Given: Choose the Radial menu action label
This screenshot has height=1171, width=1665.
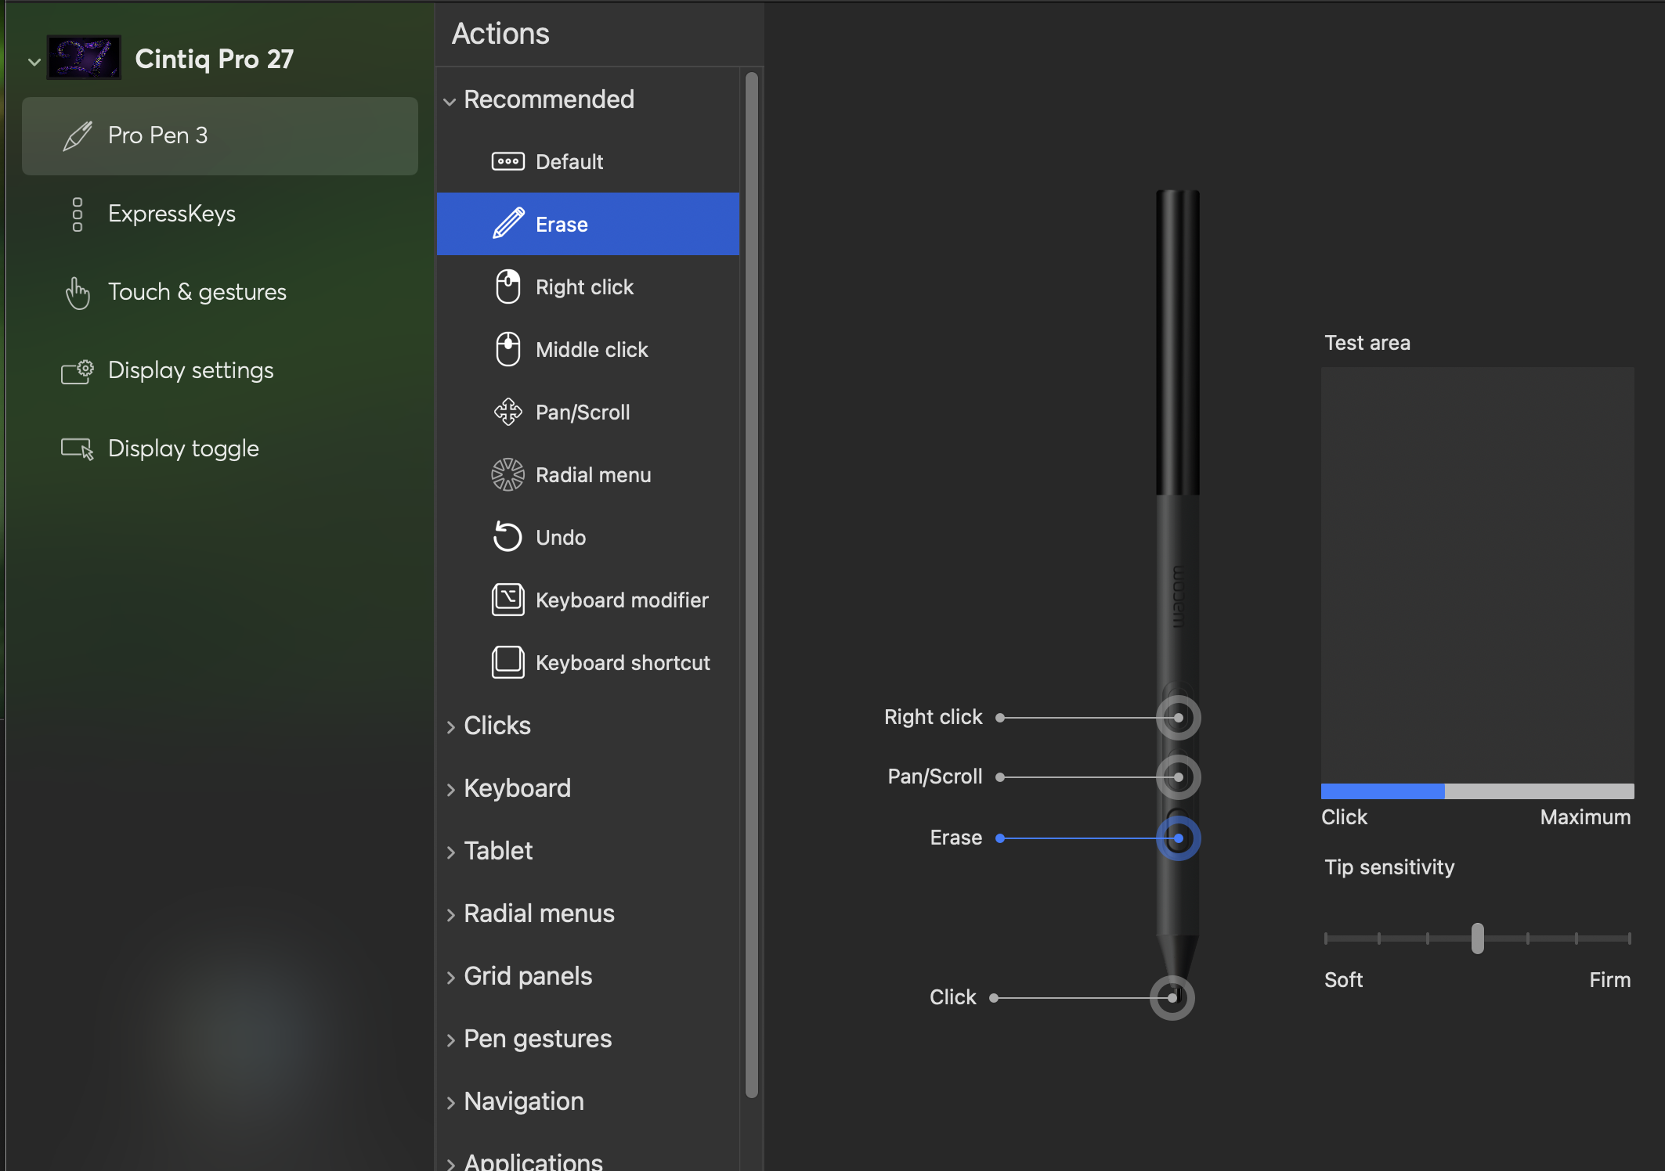Looking at the screenshot, I should point(593,475).
